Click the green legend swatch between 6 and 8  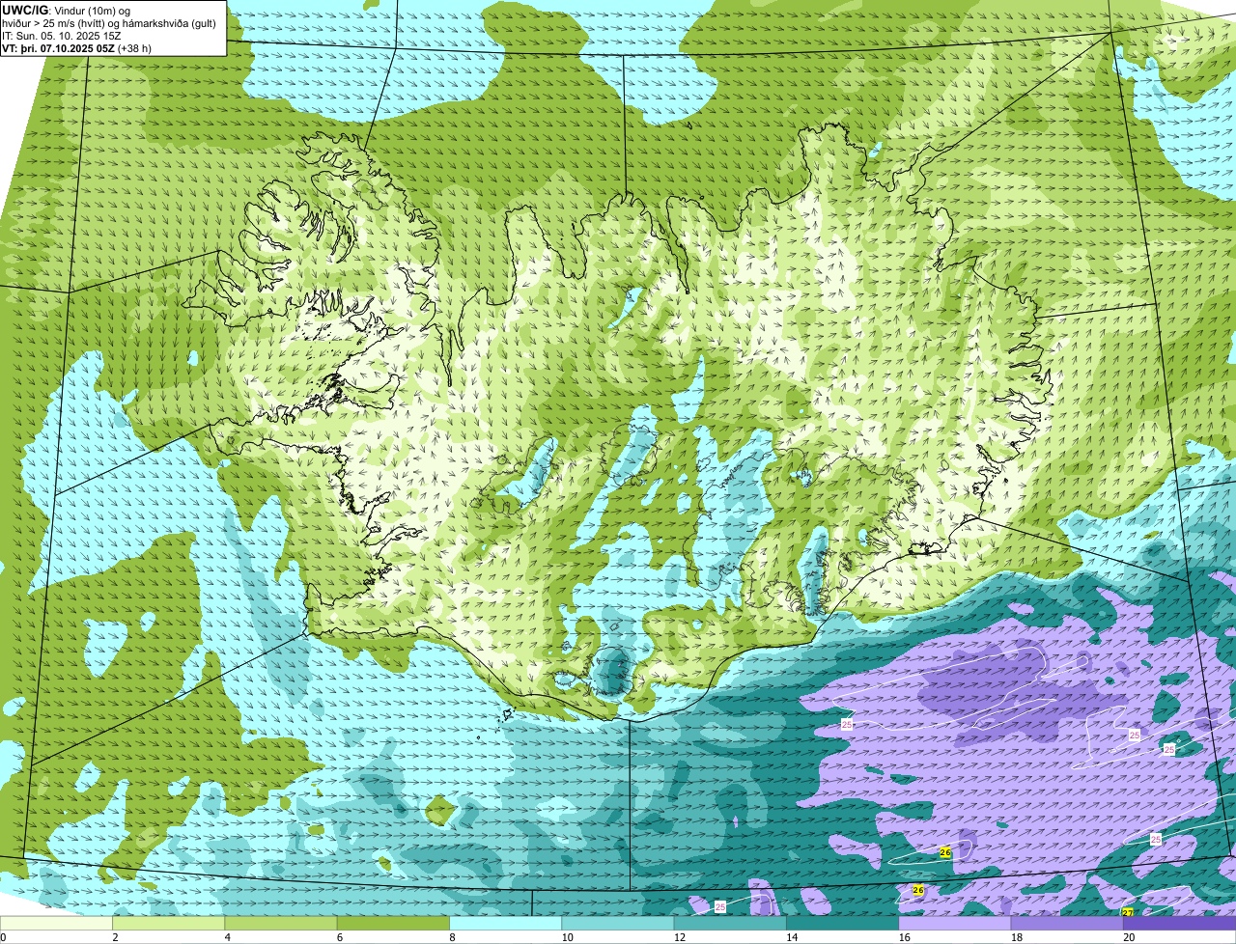(x=394, y=924)
